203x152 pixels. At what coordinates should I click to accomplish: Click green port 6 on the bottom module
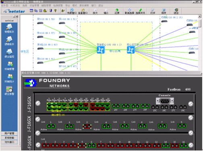click(91, 146)
